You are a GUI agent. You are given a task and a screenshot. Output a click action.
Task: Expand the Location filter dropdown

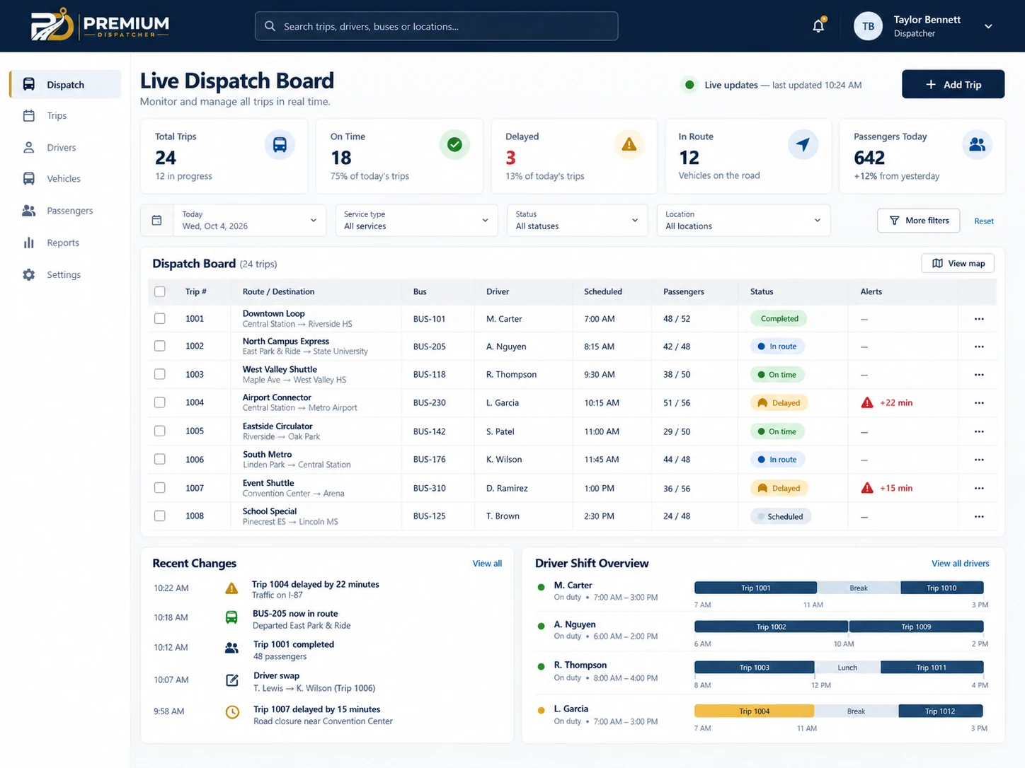pyautogui.click(x=743, y=221)
